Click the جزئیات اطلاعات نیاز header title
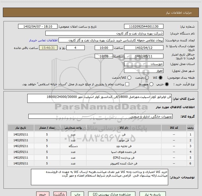Viewport: 202px width, 196px height. (179, 13)
